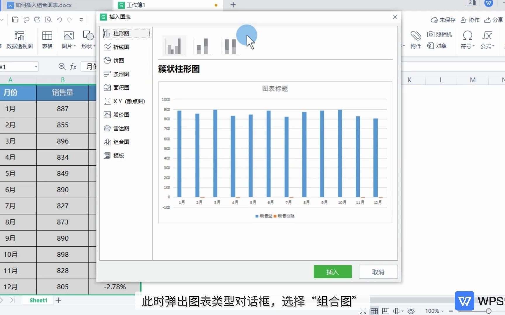The height and width of the screenshot is (315, 505).
Task: Click the zoom magnifier icon near formula bar
Action: (x=62, y=66)
